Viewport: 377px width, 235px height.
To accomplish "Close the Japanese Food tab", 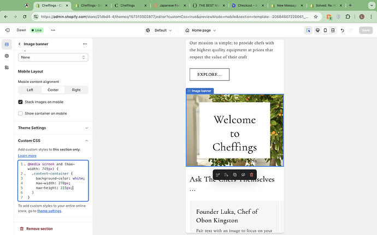I will pos(185,5).
